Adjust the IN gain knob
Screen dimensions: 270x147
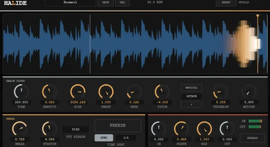(x=159, y=129)
